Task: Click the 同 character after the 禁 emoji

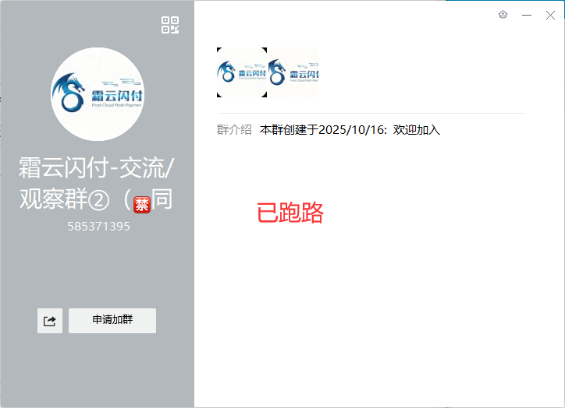Action: (x=162, y=200)
